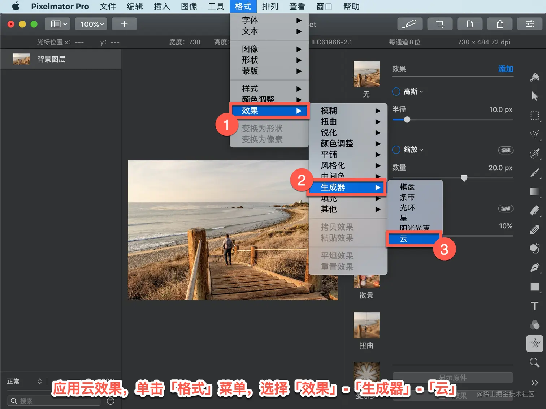Select the Gradient fill tool

click(535, 191)
